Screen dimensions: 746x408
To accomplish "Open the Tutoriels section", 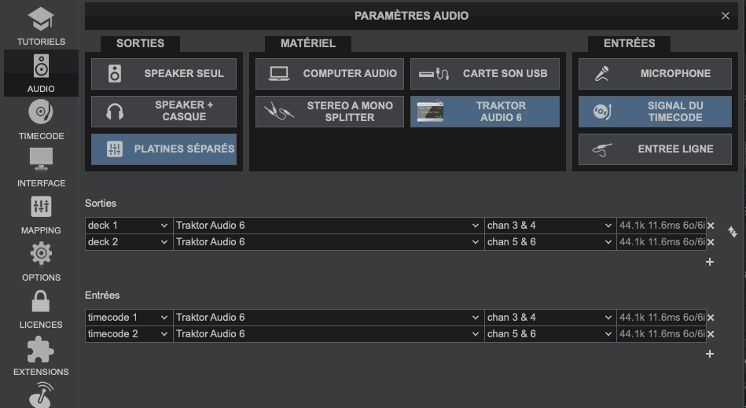I will (41, 26).
